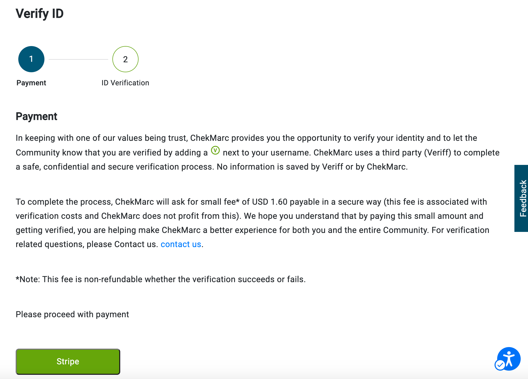Select the white person figure accessibility icon
The width and height of the screenshot is (528, 379).
[509, 359]
